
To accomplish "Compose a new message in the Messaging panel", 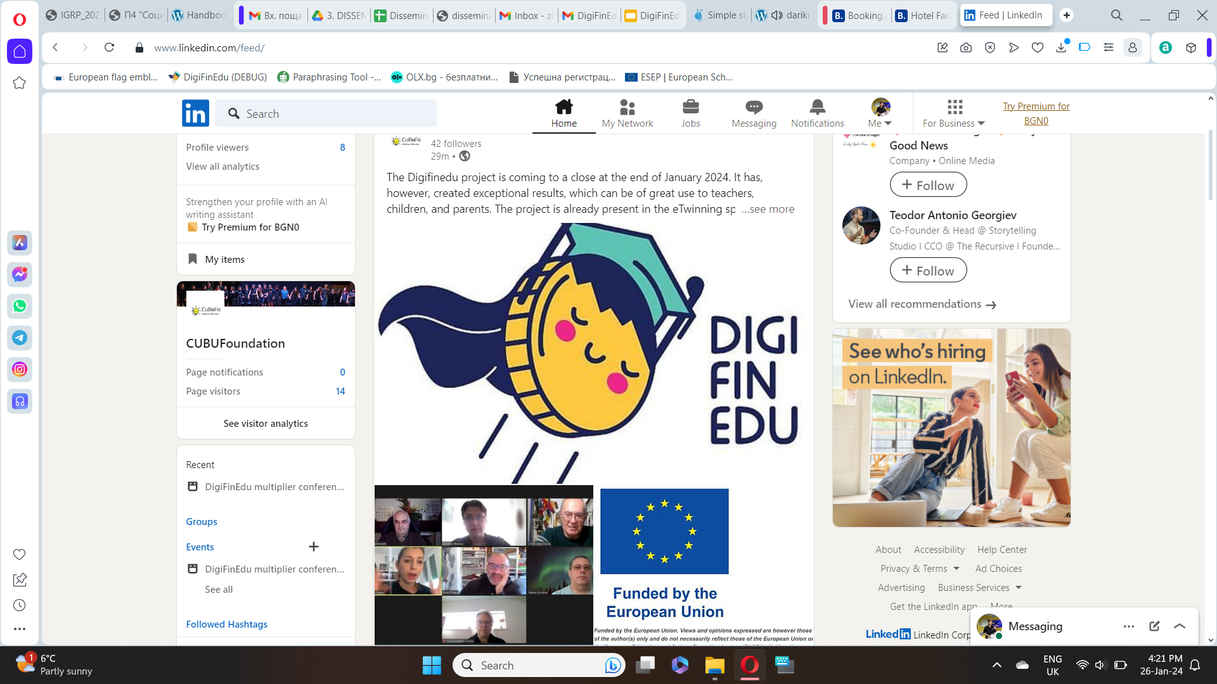I will click(x=1154, y=626).
